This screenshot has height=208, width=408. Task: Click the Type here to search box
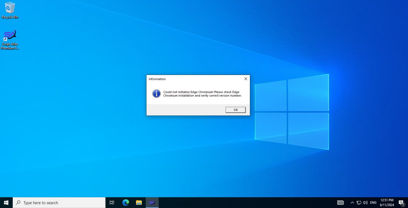(59, 203)
